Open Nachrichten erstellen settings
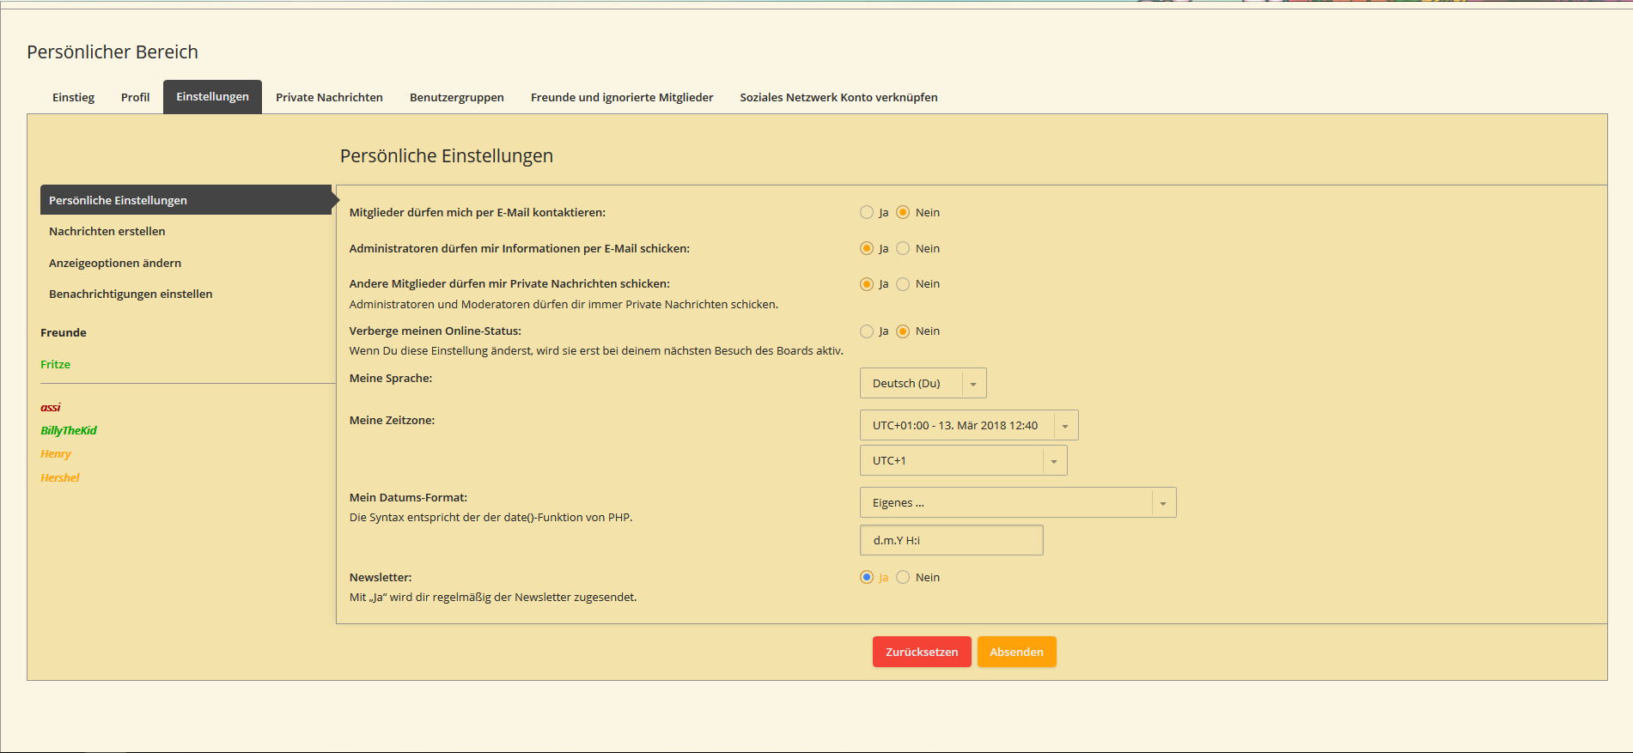 [x=107, y=231]
